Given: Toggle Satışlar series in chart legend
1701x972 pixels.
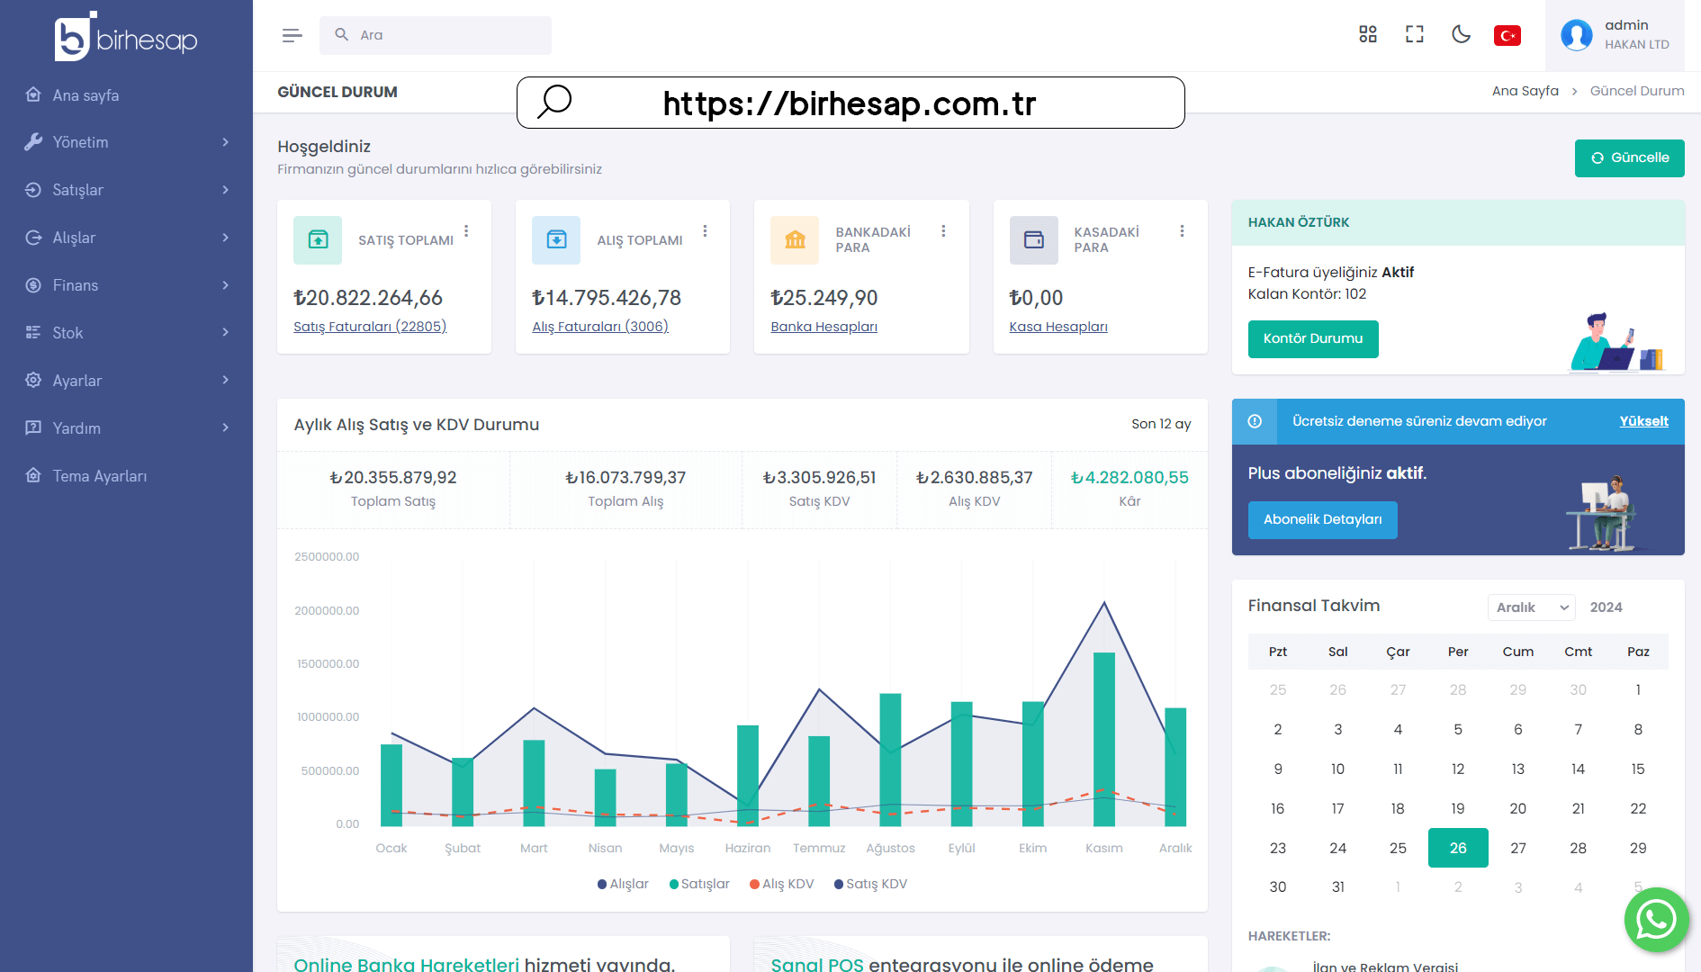Looking at the screenshot, I should tap(699, 884).
